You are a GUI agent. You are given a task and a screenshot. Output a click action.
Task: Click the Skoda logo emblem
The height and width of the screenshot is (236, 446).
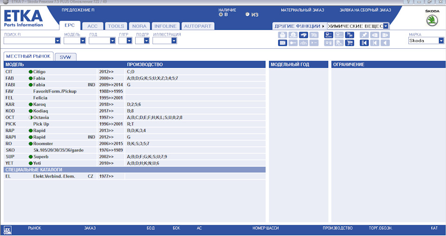click(432, 20)
